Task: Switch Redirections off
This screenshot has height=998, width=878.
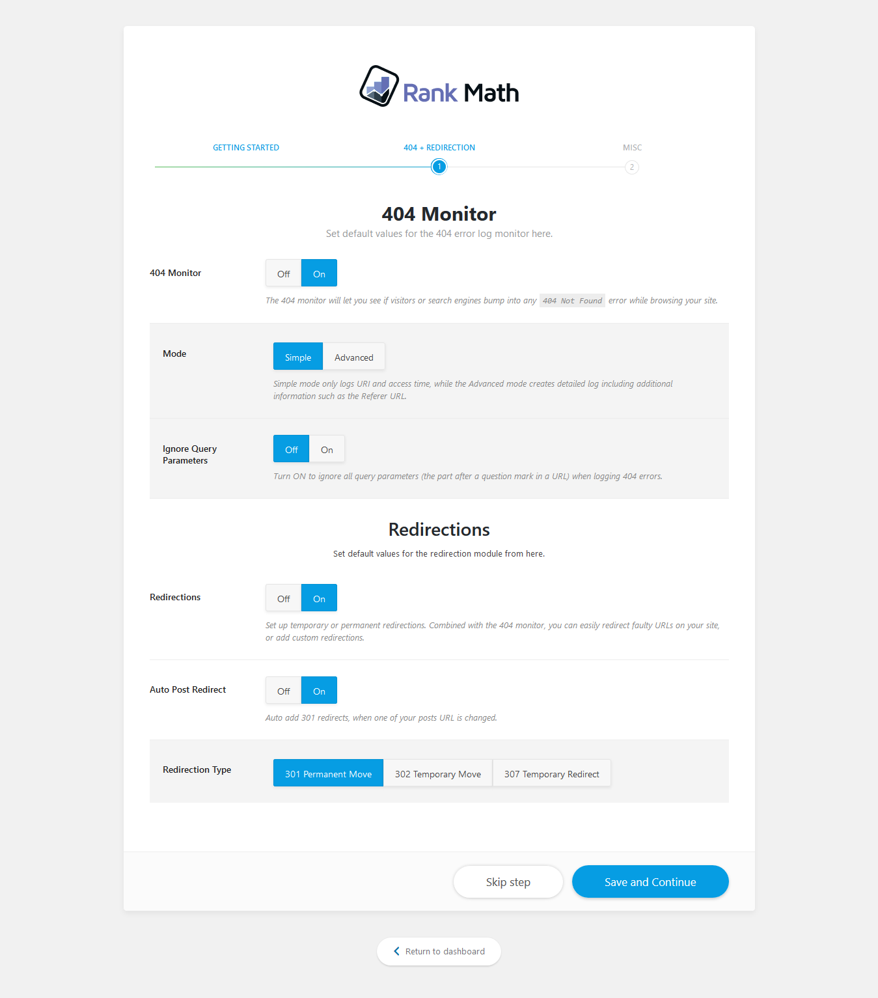Action: coord(283,598)
